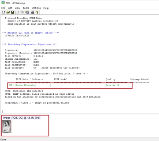Click the JPEGsnoop app icon in title bar
Viewport: 159px width, 141px height.
coord(3,3)
